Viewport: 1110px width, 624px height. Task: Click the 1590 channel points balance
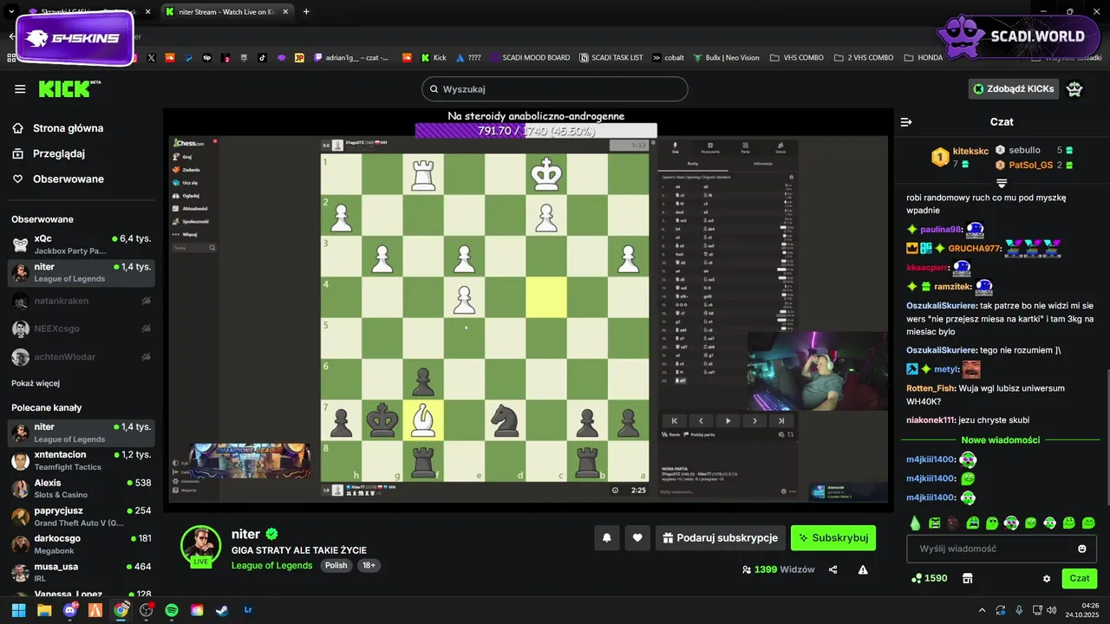pos(930,578)
